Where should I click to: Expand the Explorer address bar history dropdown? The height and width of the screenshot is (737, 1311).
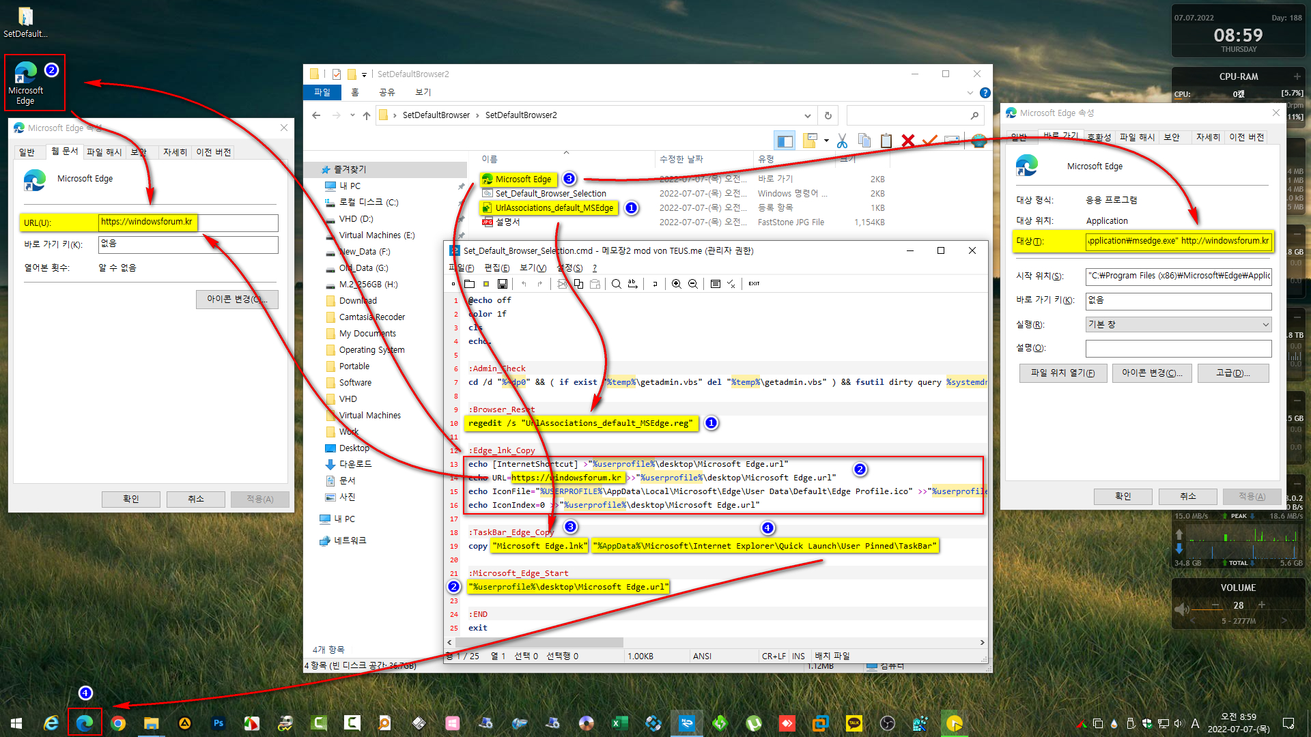808,115
